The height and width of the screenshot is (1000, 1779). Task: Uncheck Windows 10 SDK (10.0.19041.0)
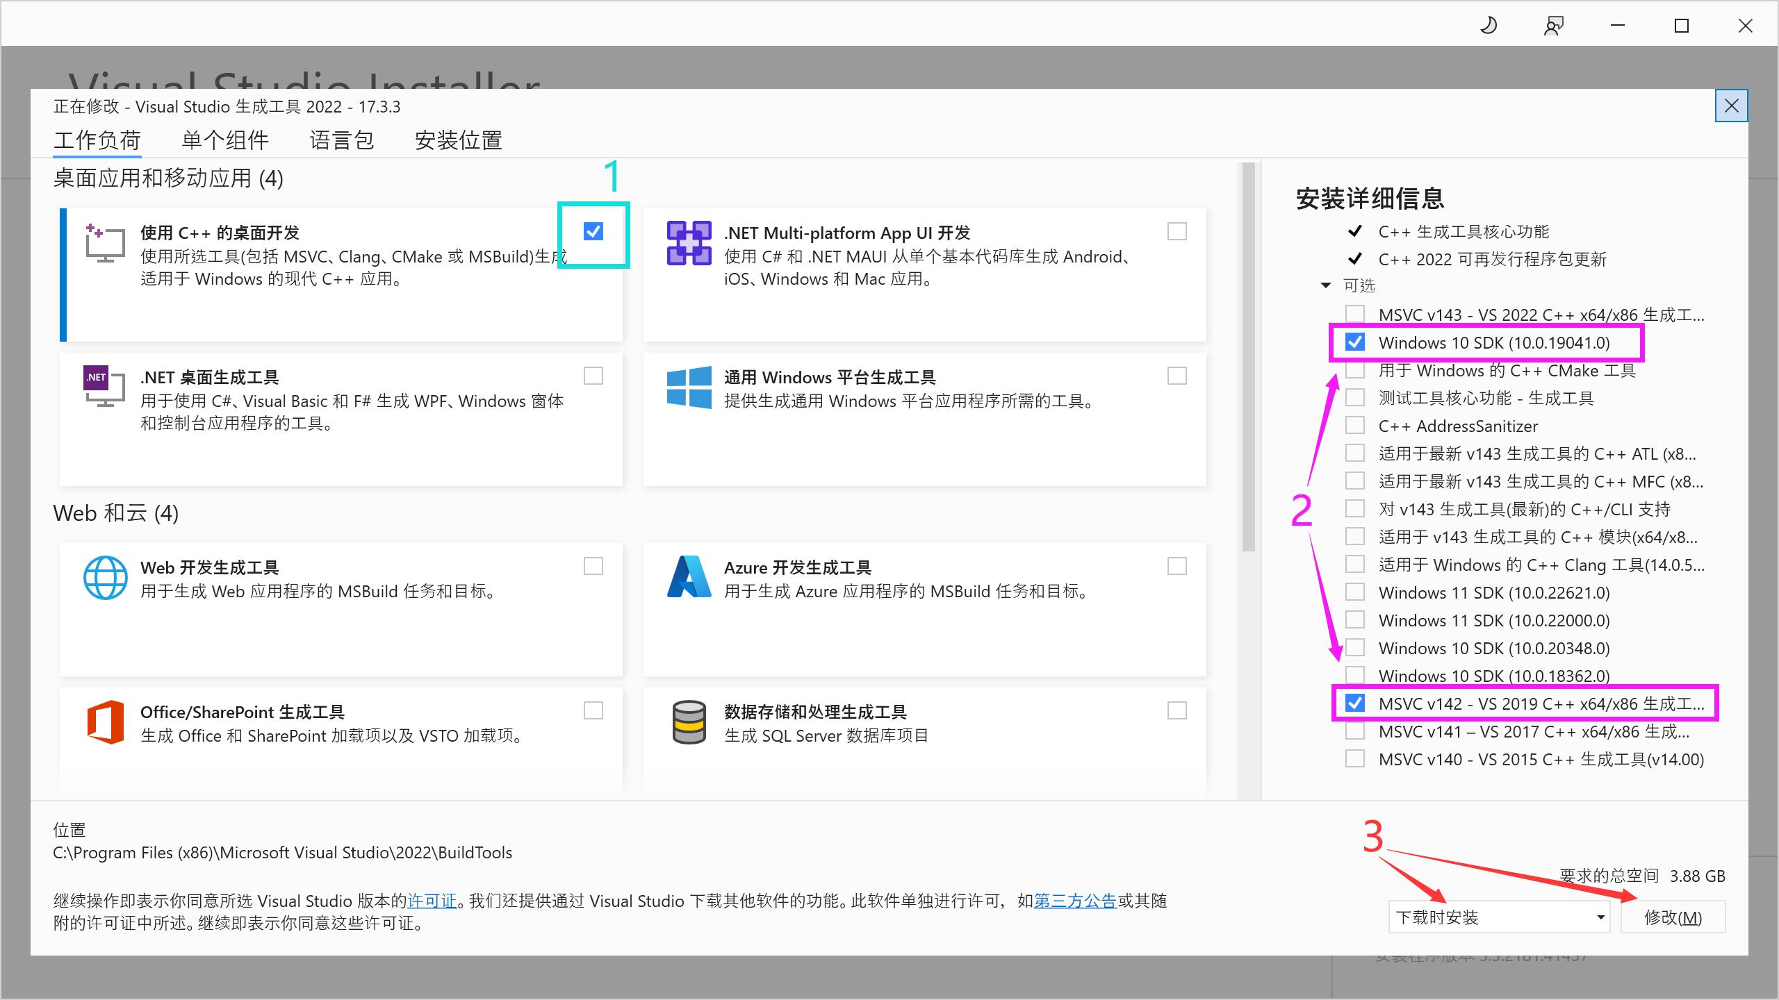tap(1355, 342)
